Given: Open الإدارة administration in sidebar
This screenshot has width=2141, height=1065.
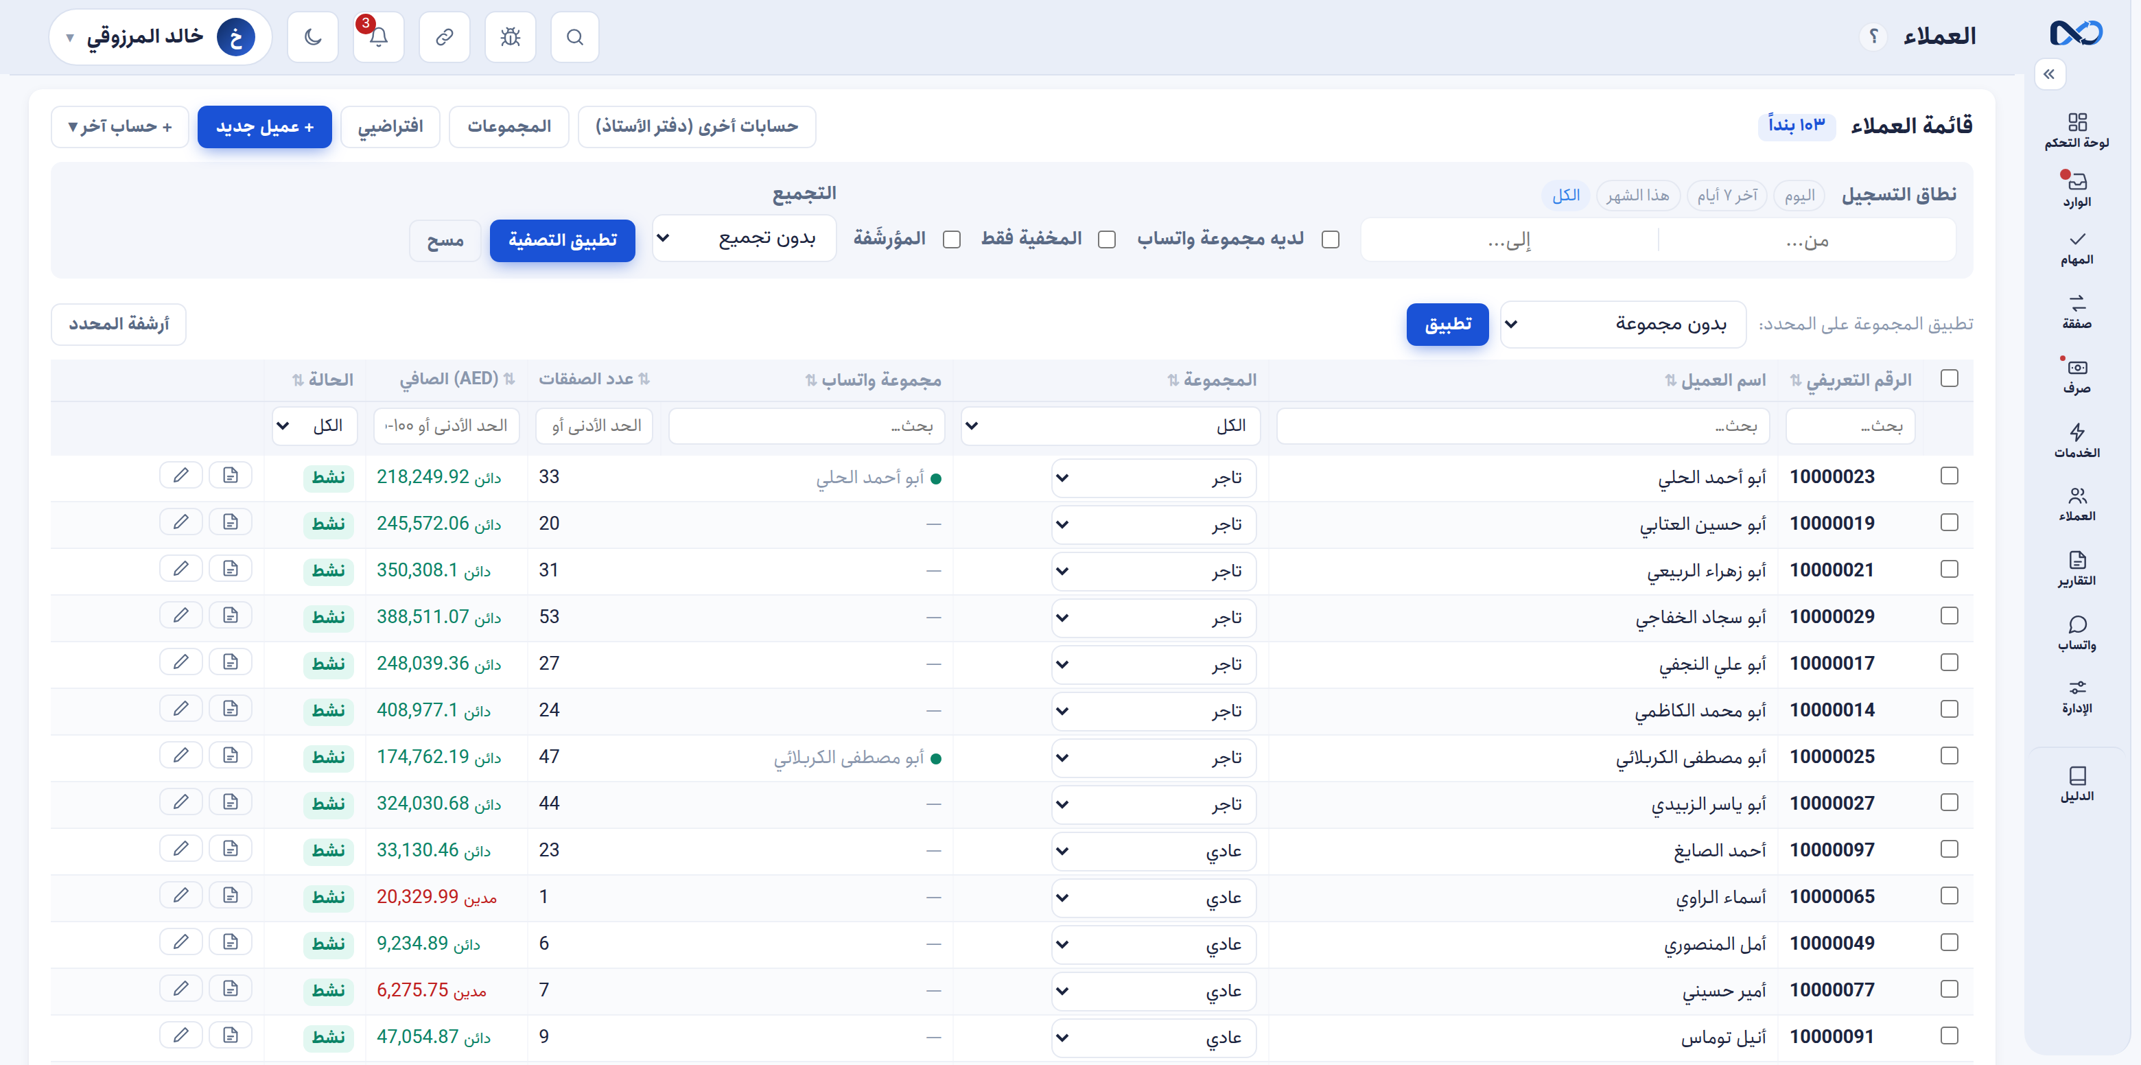Looking at the screenshot, I should (x=2076, y=697).
